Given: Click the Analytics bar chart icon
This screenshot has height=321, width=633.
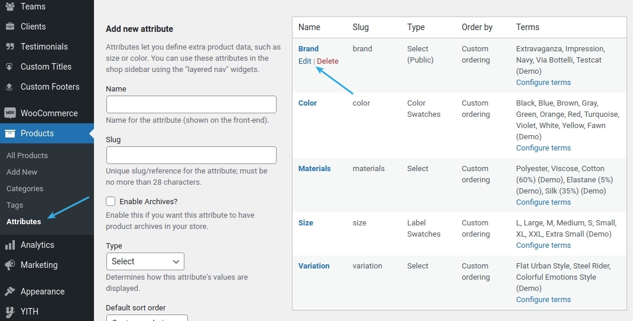Looking at the screenshot, I should [x=10, y=245].
